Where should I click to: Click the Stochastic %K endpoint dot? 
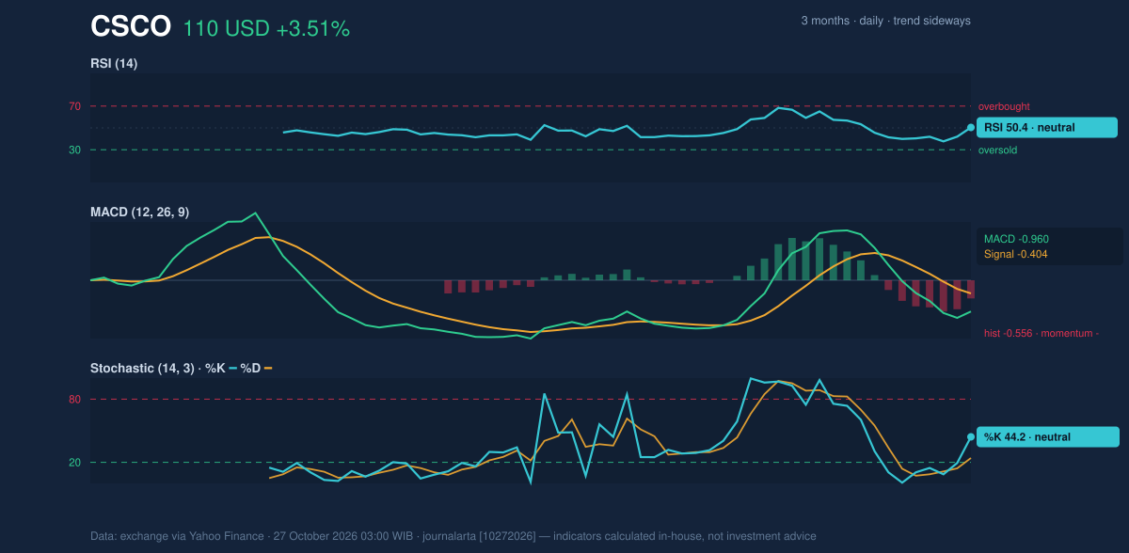click(971, 436)
